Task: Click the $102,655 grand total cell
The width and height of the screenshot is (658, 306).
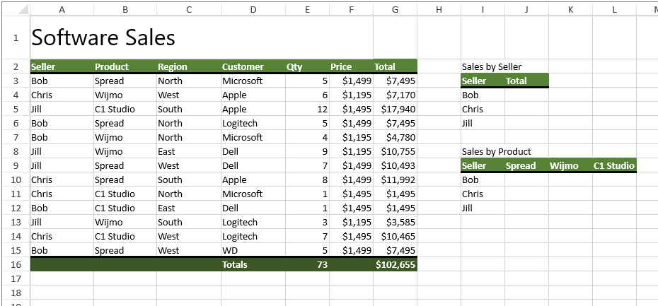Action: tap(396, 264)
